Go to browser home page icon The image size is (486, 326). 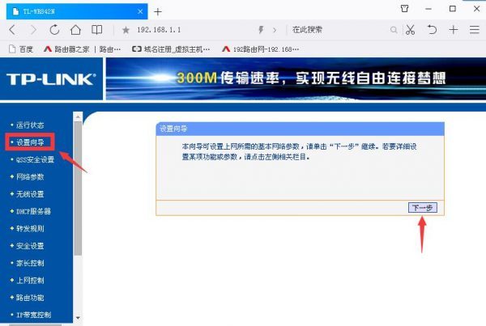point(75,29)
